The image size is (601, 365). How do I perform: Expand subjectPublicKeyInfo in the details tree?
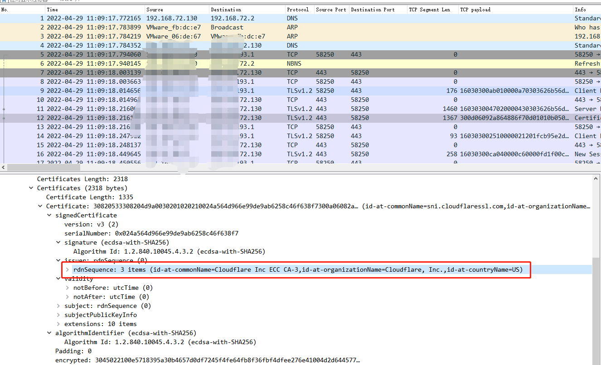pyautogui.click(x=58, y=315)
